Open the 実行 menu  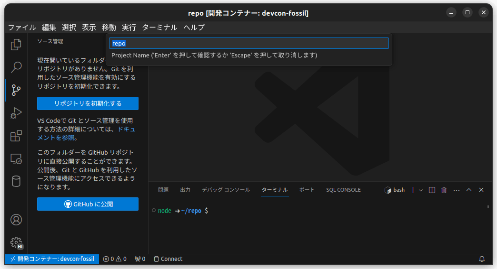coord(129,28)
